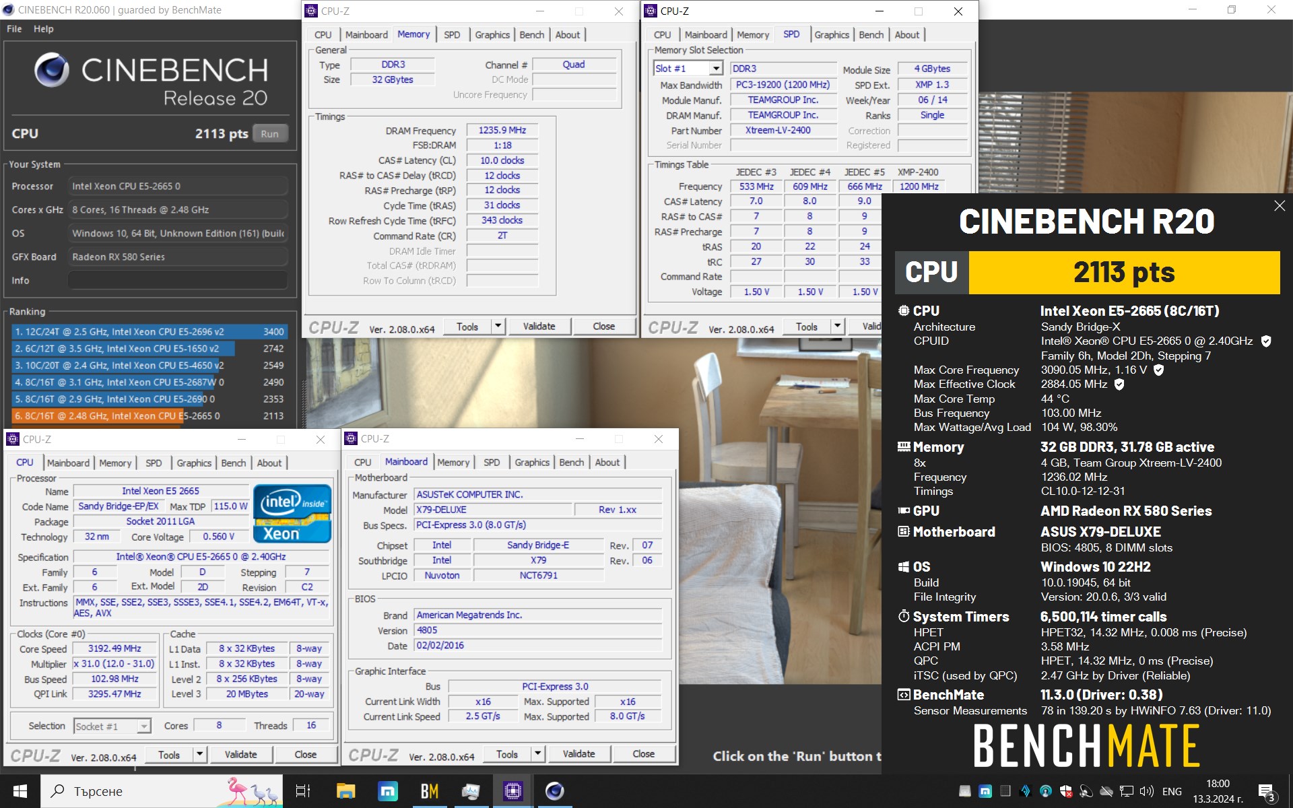This screenshot has width=1293, height=808.
Task: Click the Run button in Cinebench
Action: (x=270, y=133)
